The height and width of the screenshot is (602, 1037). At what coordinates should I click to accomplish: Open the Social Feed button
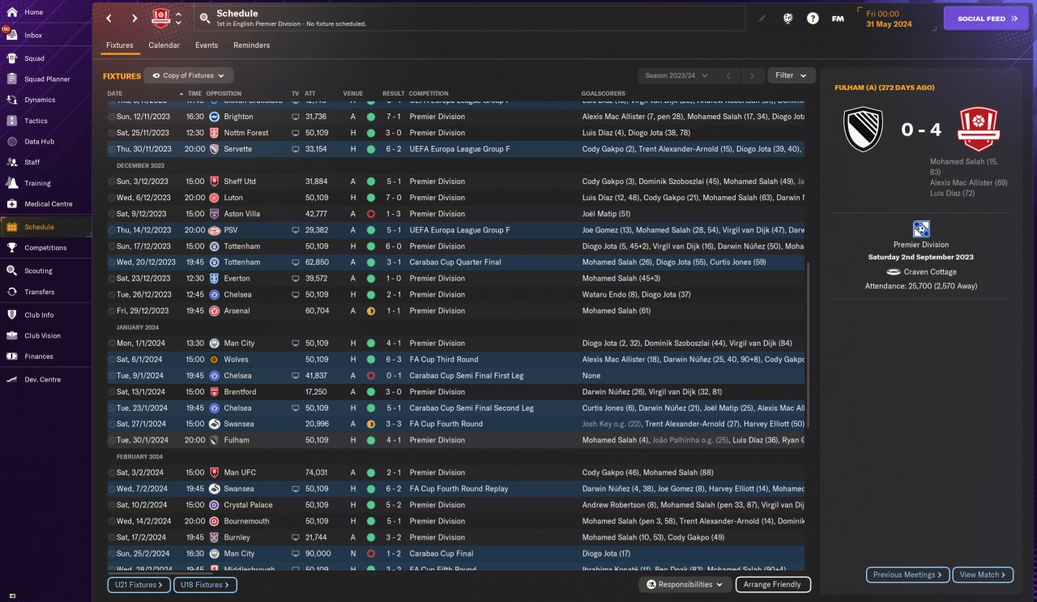986,19
